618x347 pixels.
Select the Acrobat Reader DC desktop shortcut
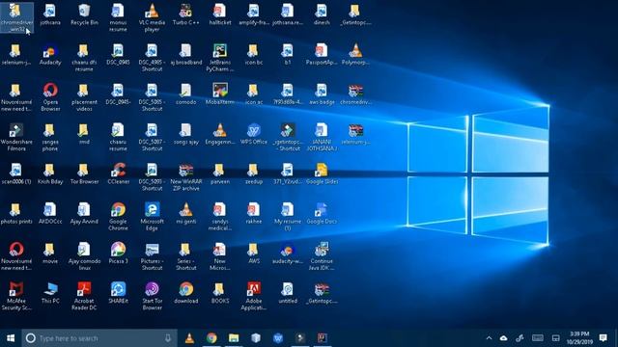tap(84, 296)
